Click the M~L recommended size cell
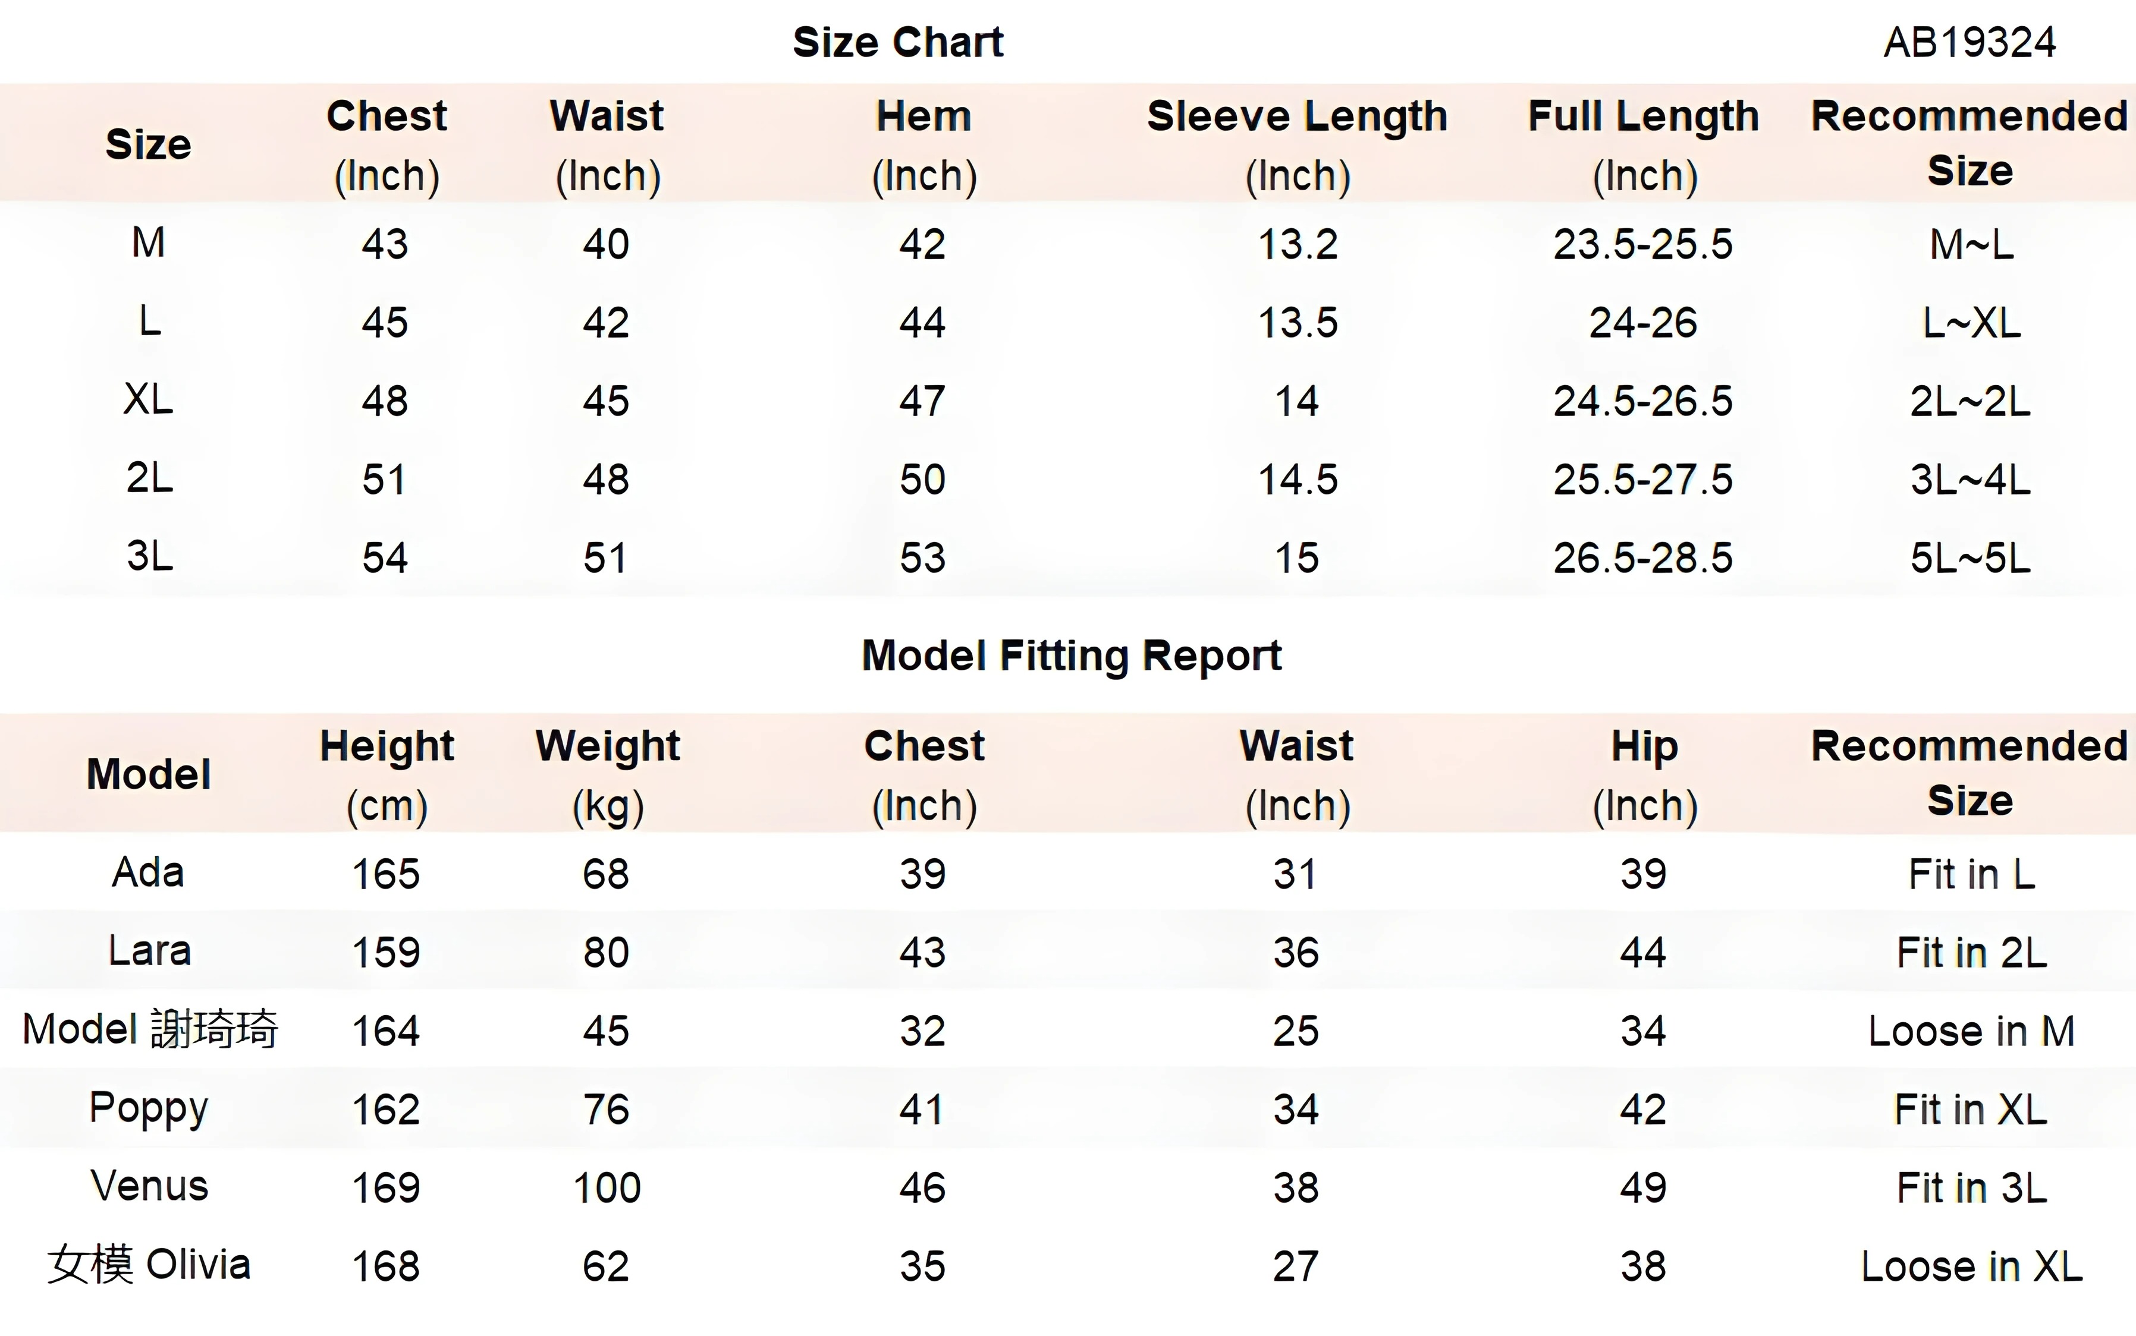 click(1971, 245)
